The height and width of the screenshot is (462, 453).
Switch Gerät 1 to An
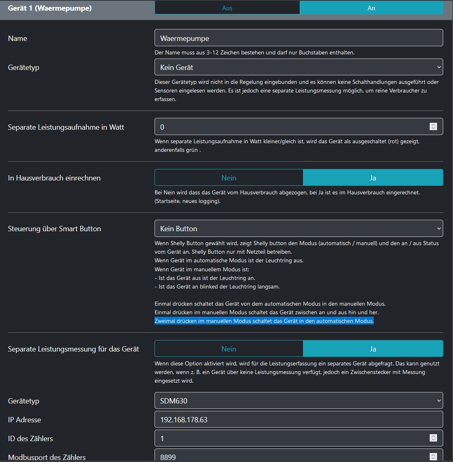pos(371,8)
